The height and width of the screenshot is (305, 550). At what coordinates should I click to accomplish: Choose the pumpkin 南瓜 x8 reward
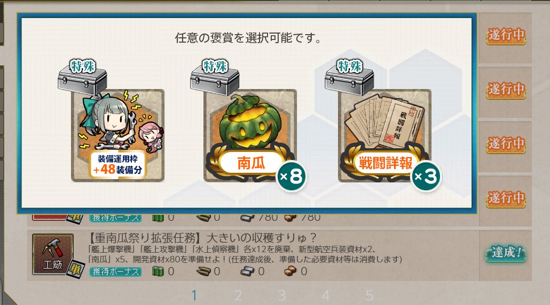250,135
